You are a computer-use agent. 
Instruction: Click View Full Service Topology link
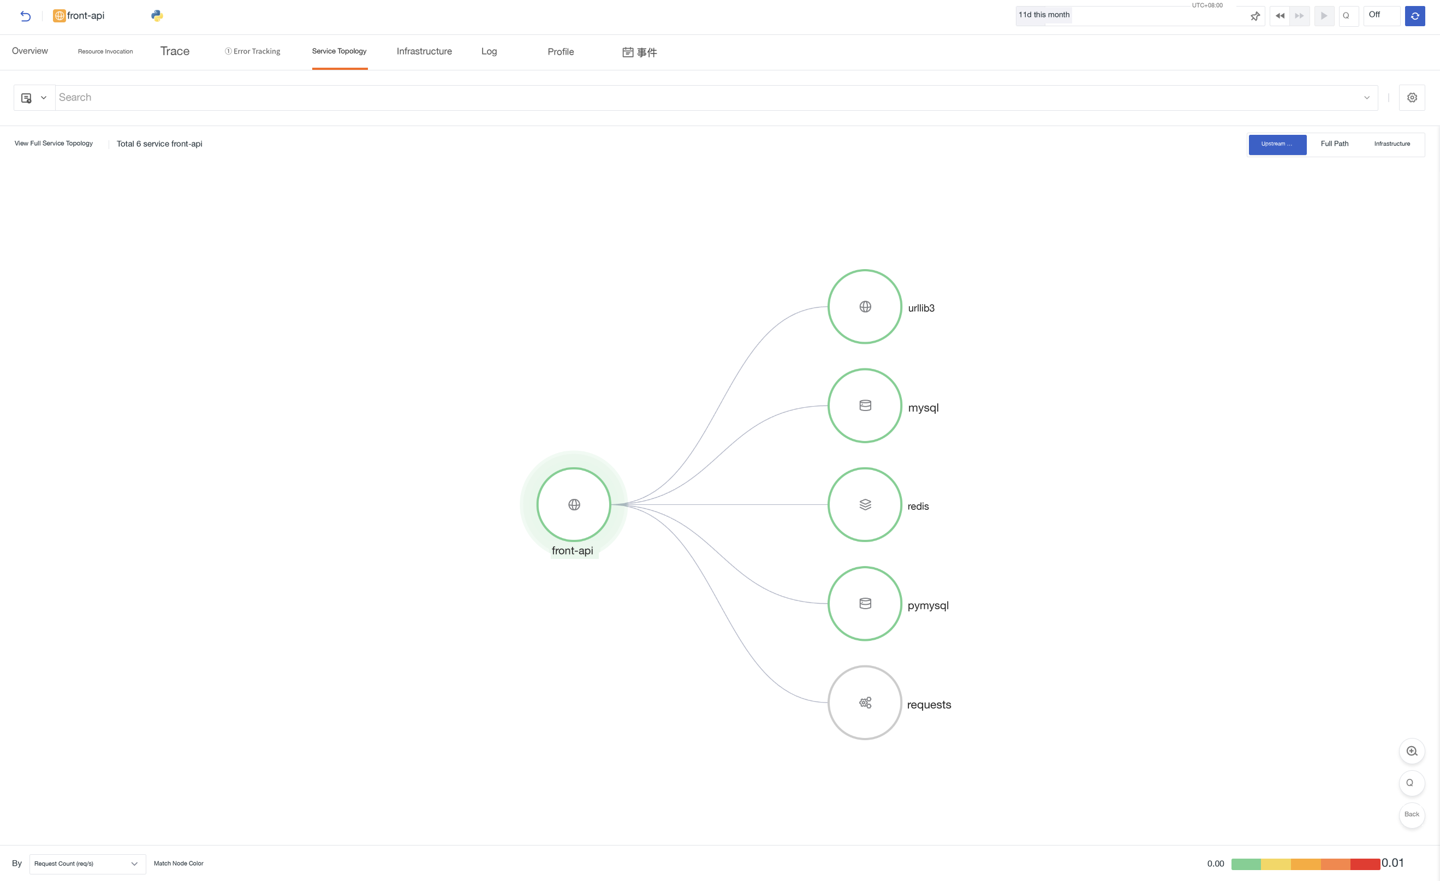click(x=53, y=144)
